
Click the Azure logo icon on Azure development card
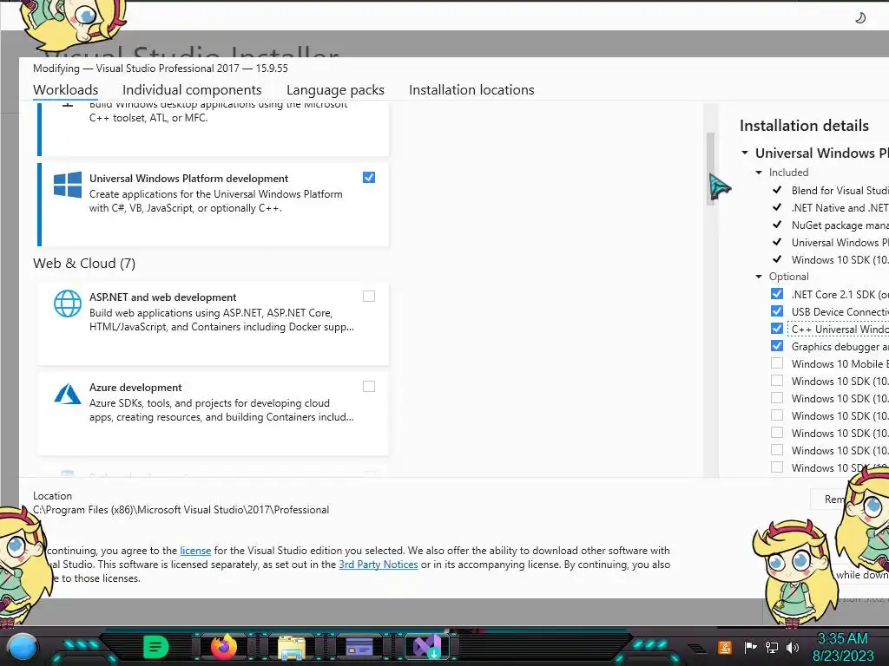[x=68, y=394]
